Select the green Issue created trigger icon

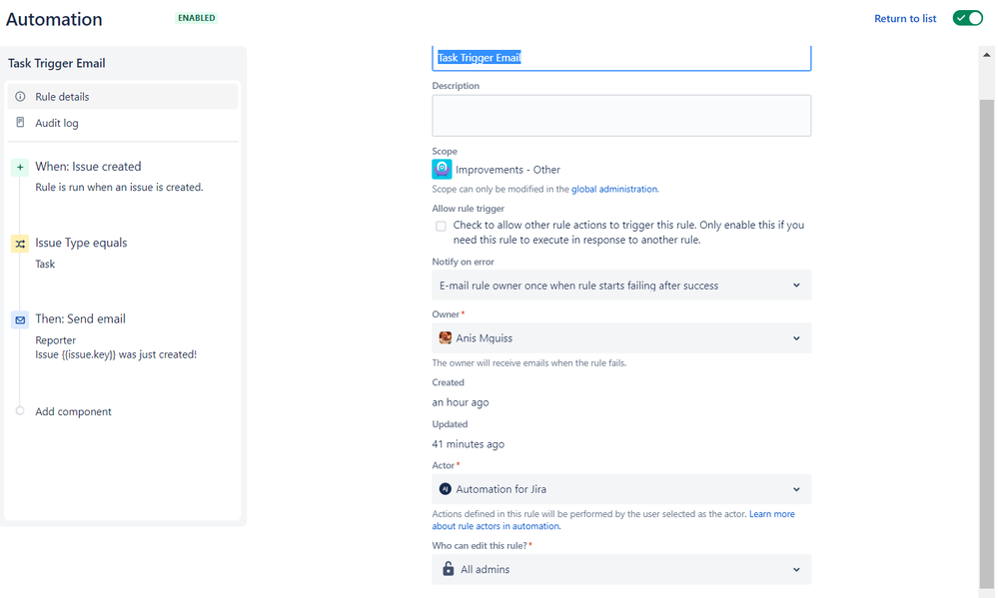pos(20,168)
